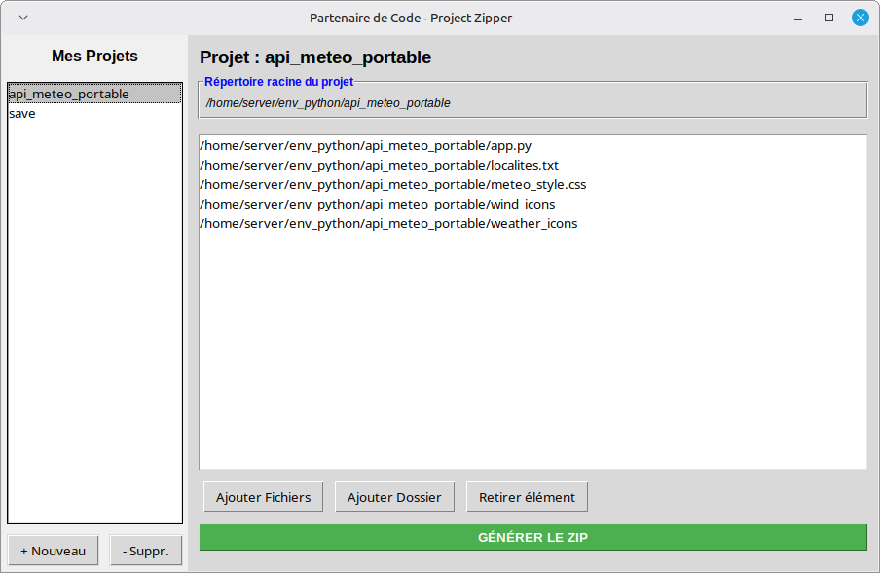Click Ajouter Fichiers to add files

(x=263, y=497)
